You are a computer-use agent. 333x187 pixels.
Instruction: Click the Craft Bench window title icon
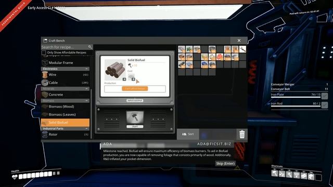click(x=45, y=41)
